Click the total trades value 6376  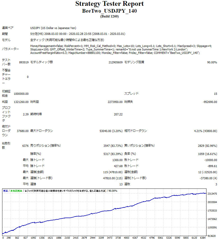click(x=25, y=146)
